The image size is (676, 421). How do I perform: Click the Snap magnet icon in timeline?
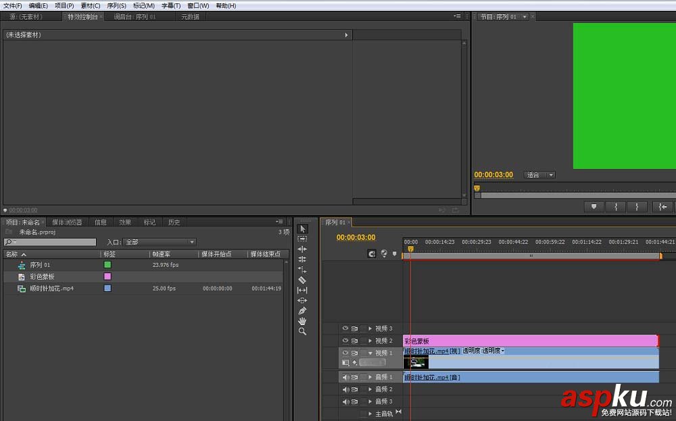372,254
